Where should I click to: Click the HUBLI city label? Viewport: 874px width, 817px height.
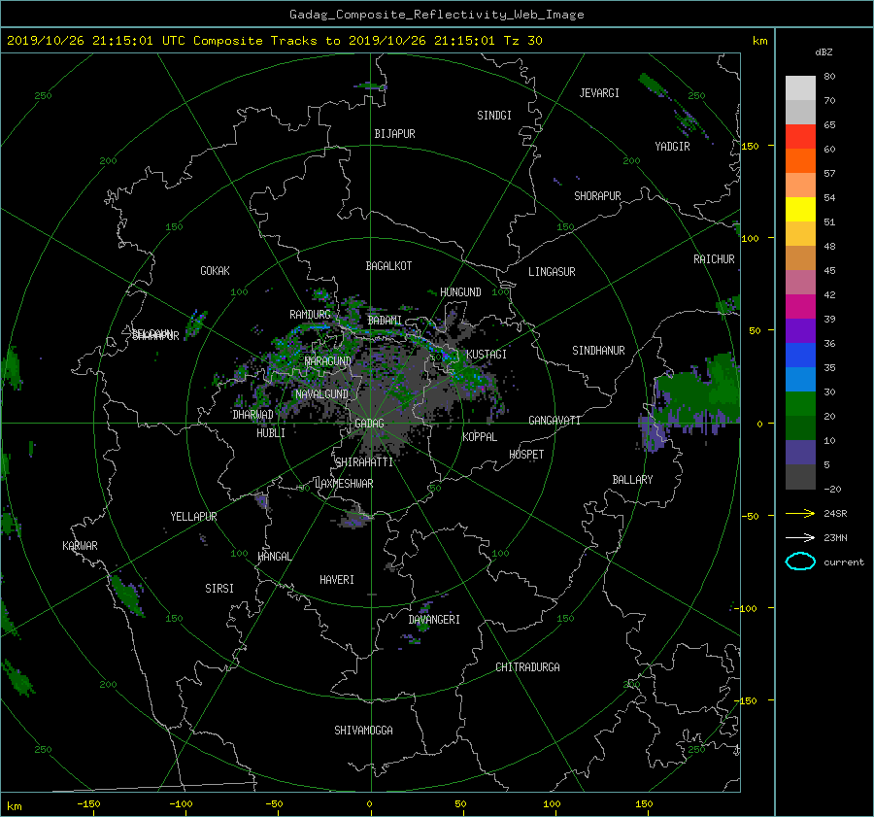[x=271, y=432]
